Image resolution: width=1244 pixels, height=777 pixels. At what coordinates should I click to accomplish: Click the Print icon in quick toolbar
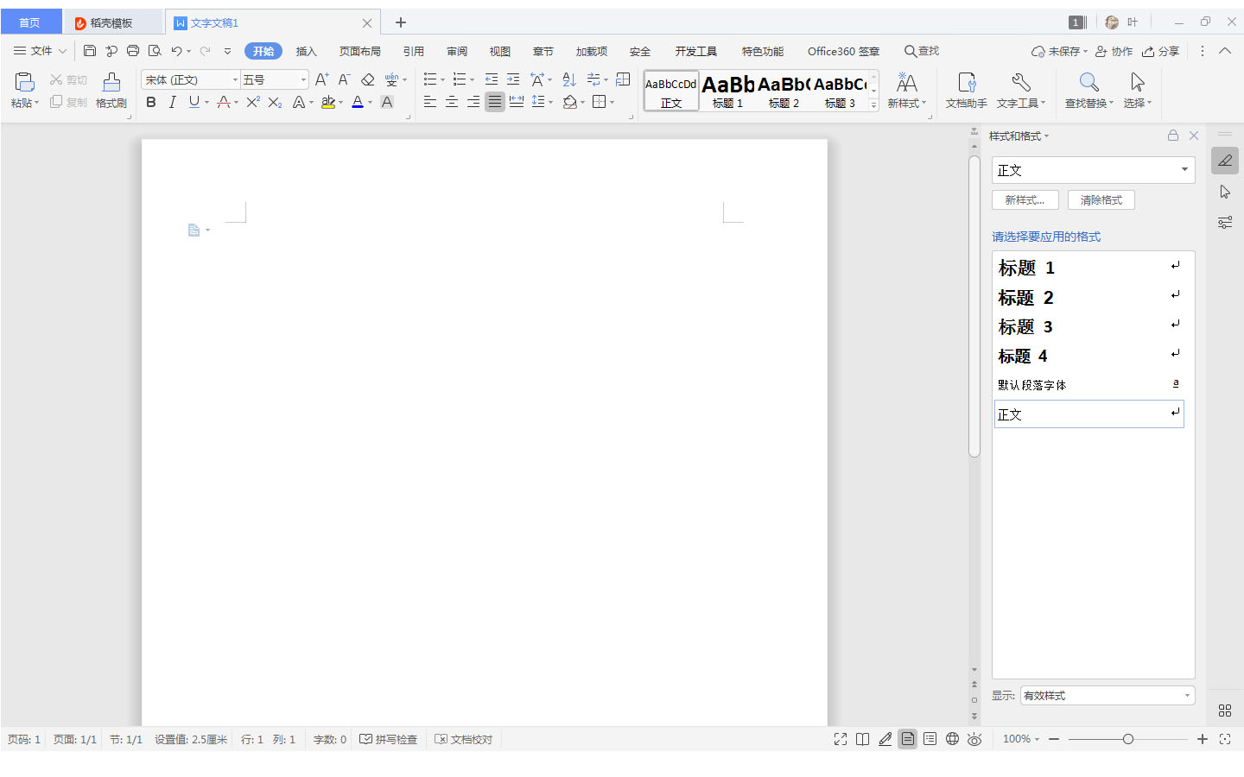coord(133,51)
